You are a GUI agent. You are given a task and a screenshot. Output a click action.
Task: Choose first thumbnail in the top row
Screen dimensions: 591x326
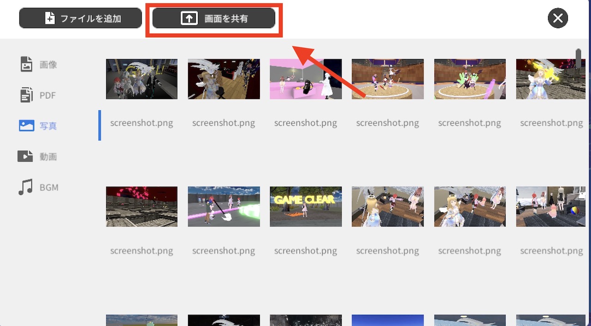142,79
